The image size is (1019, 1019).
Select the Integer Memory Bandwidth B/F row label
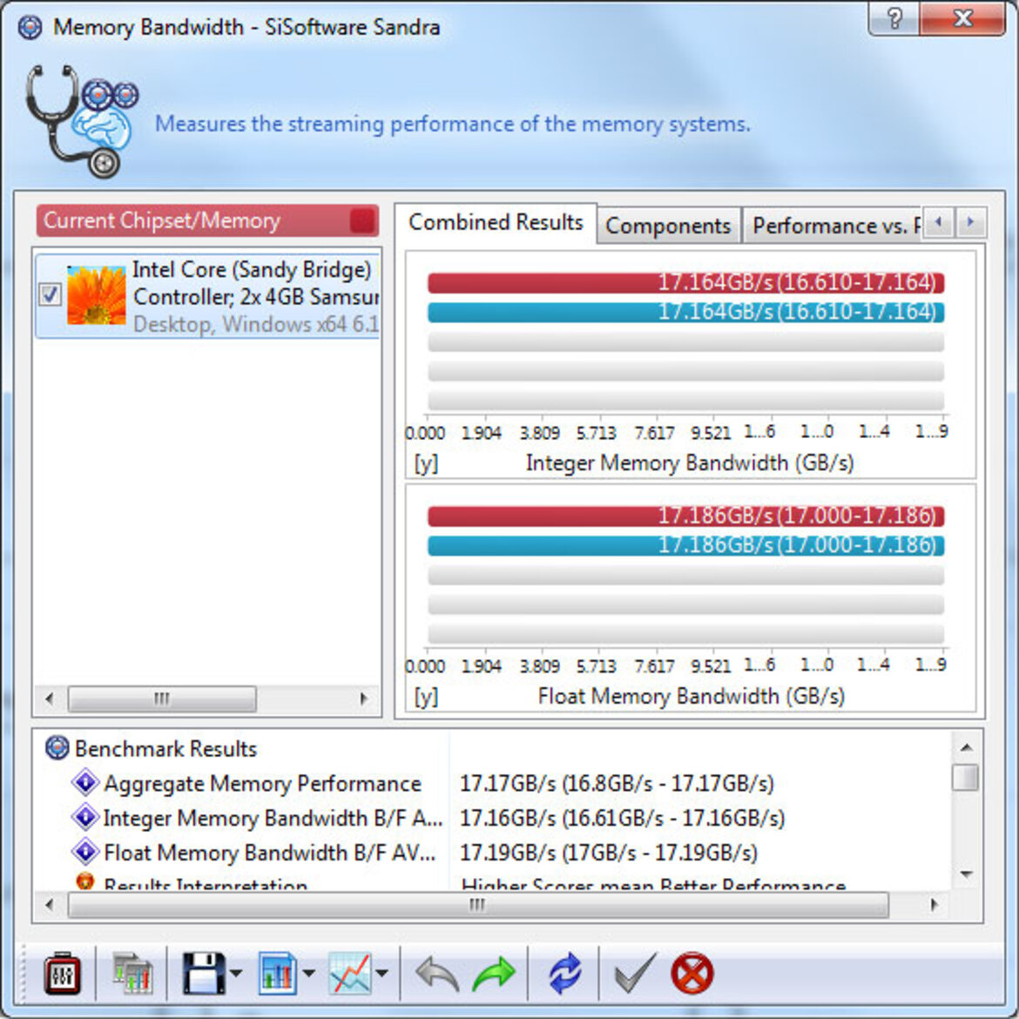(273, 818)
